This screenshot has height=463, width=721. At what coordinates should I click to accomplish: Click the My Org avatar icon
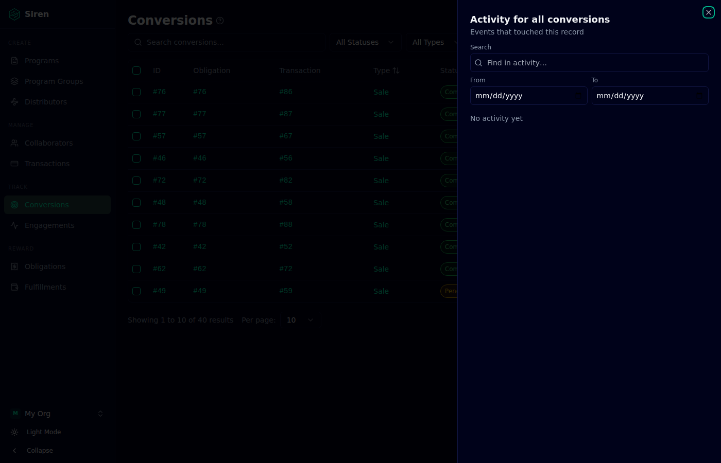[x=15, y=414]
